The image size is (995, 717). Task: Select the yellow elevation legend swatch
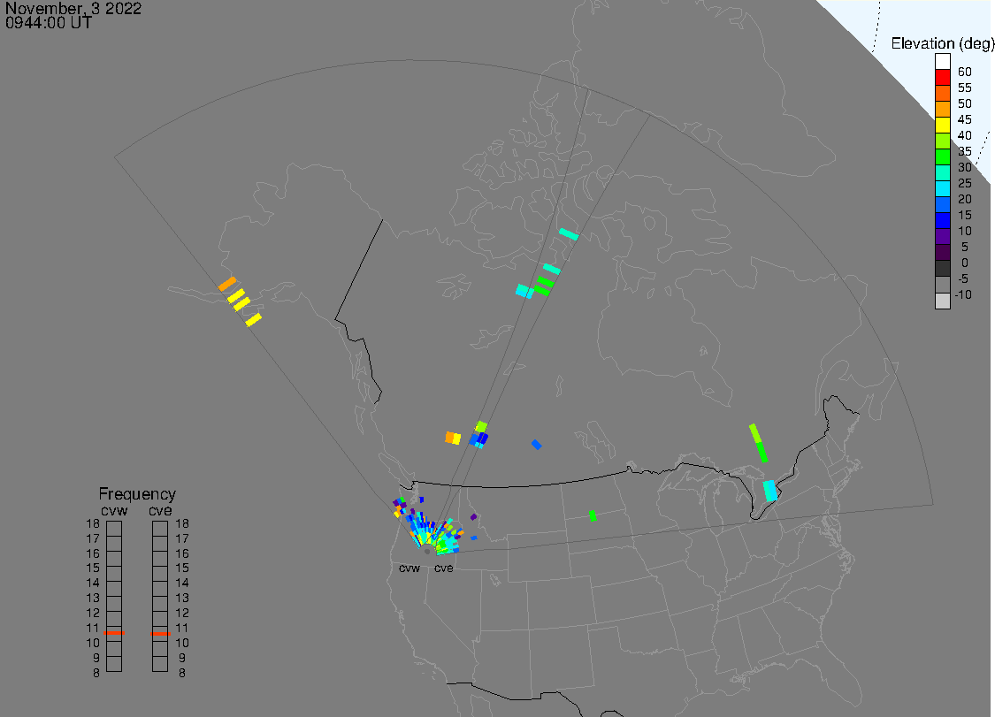tap(942, 125)
